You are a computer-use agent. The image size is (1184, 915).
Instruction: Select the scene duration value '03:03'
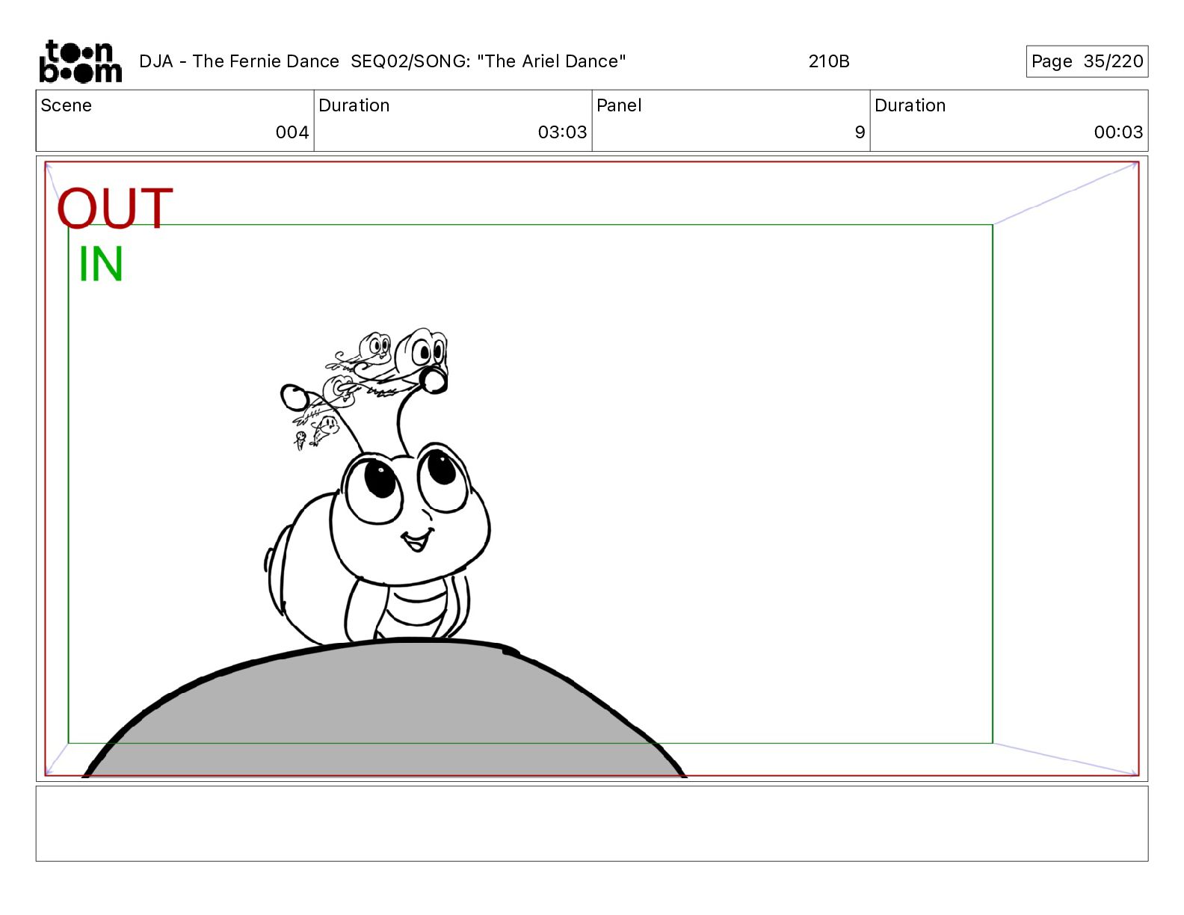click(x=562, y=132)
